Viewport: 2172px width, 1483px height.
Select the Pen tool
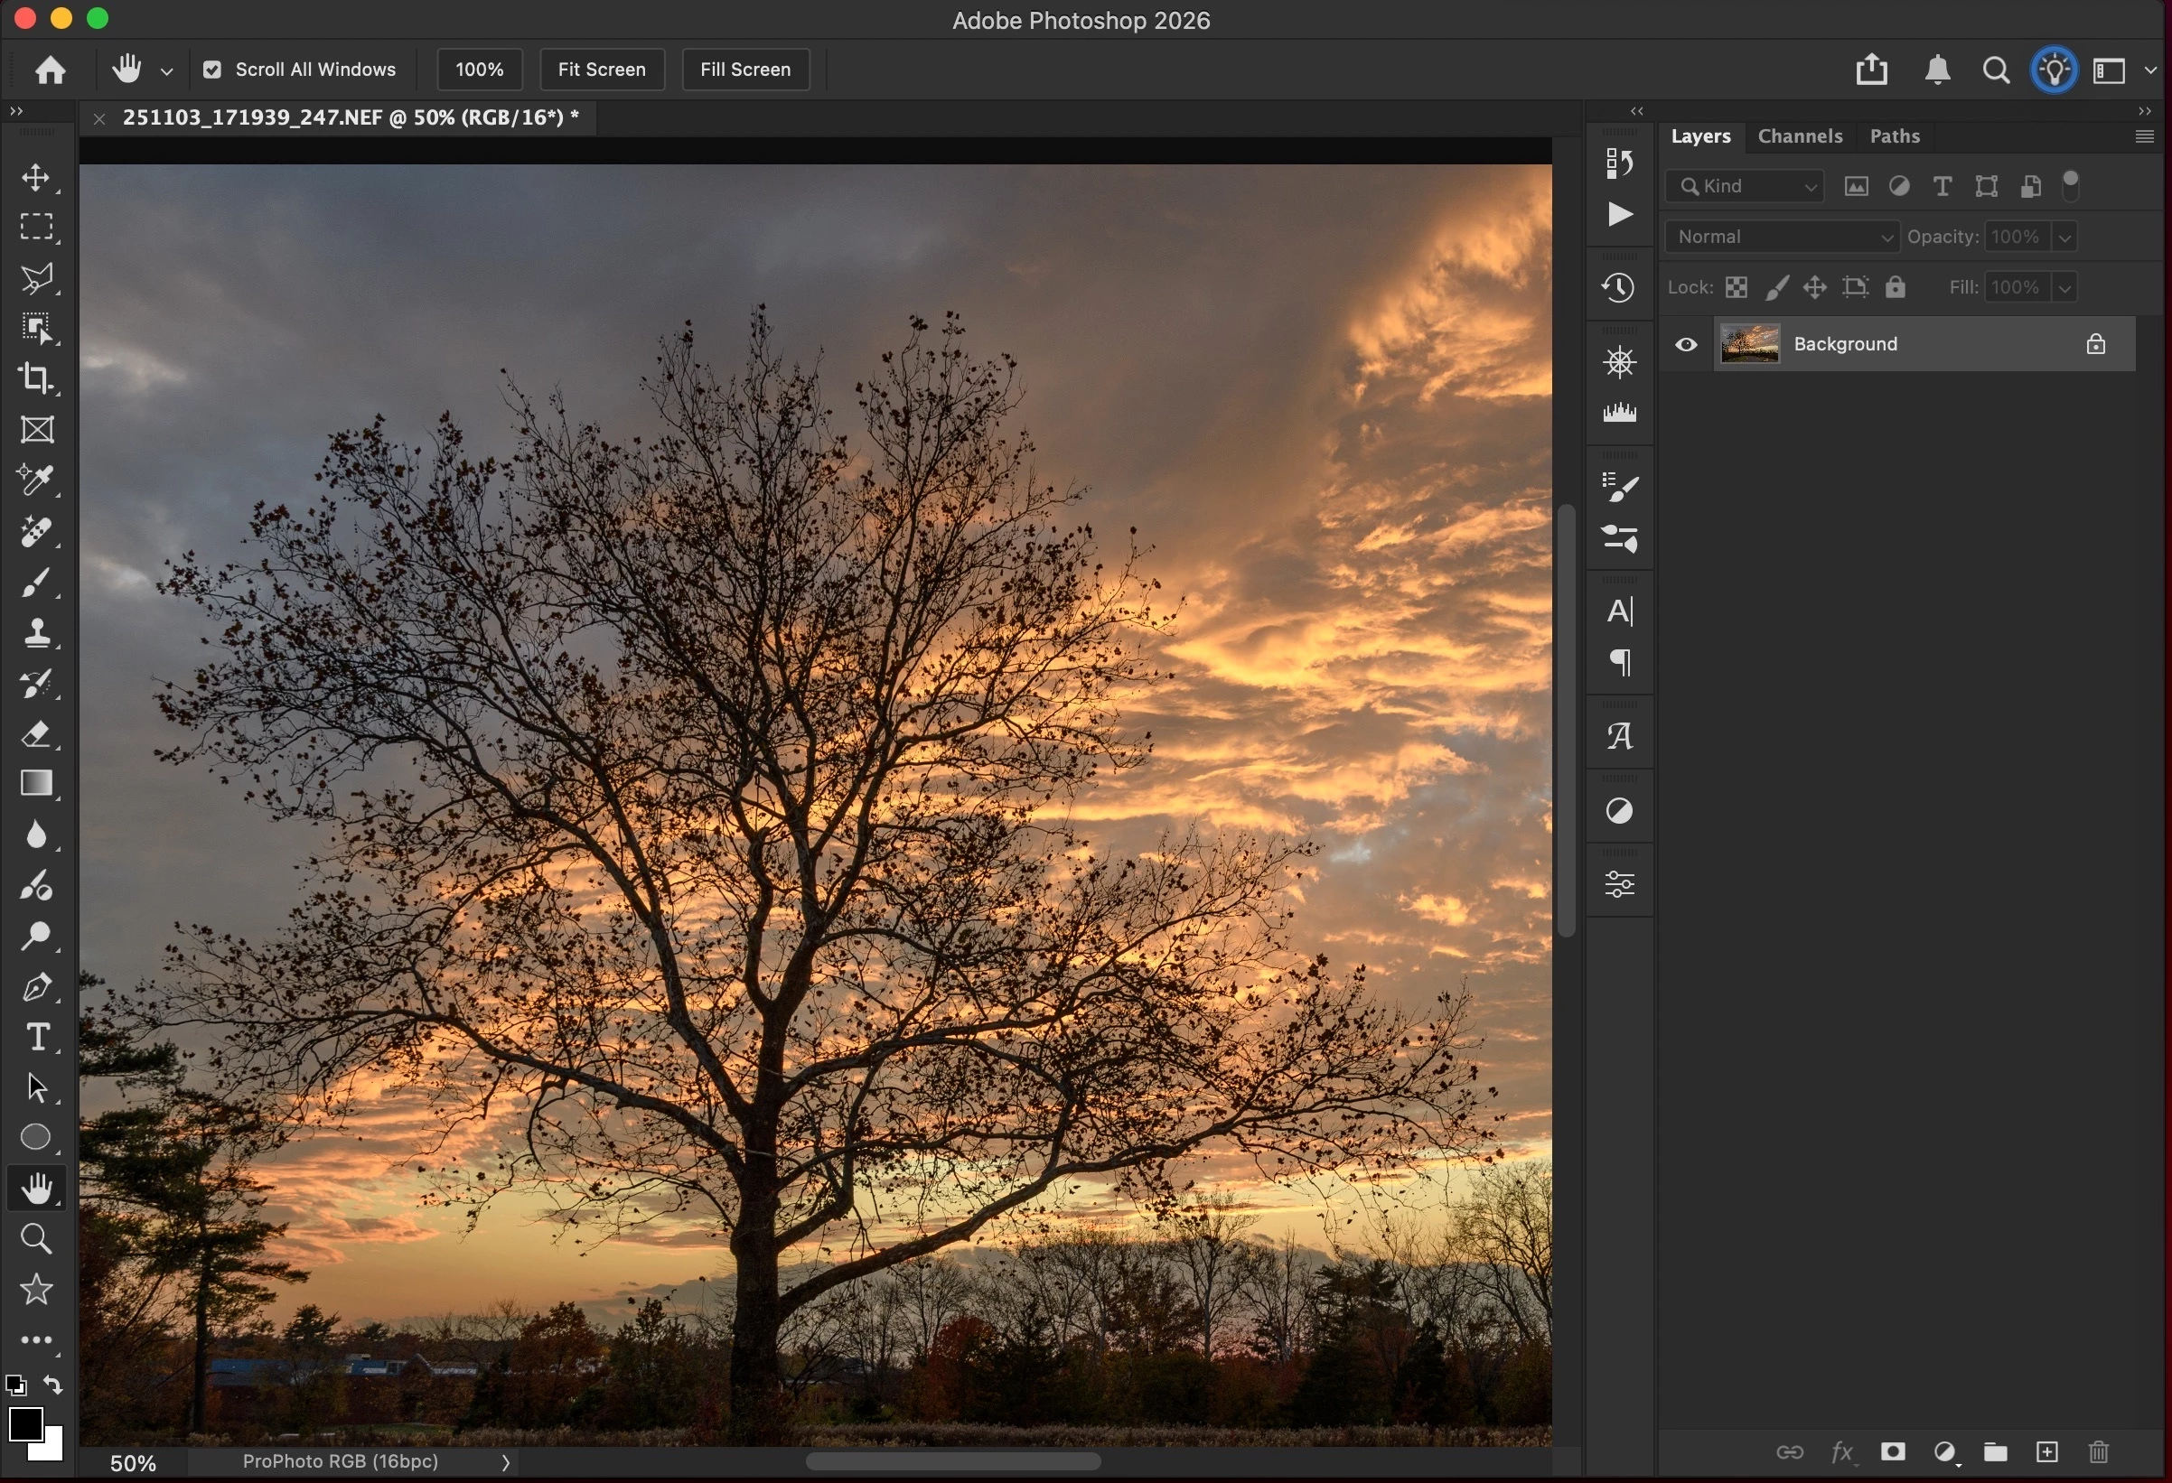[36, 987]
